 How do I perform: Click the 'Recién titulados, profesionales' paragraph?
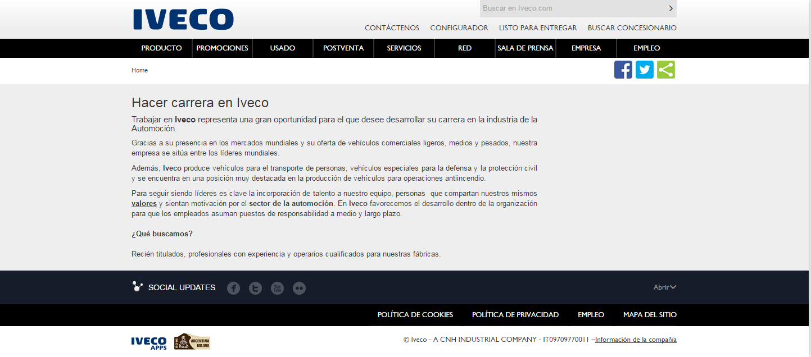pyautogui.click(x=286, y=254)
